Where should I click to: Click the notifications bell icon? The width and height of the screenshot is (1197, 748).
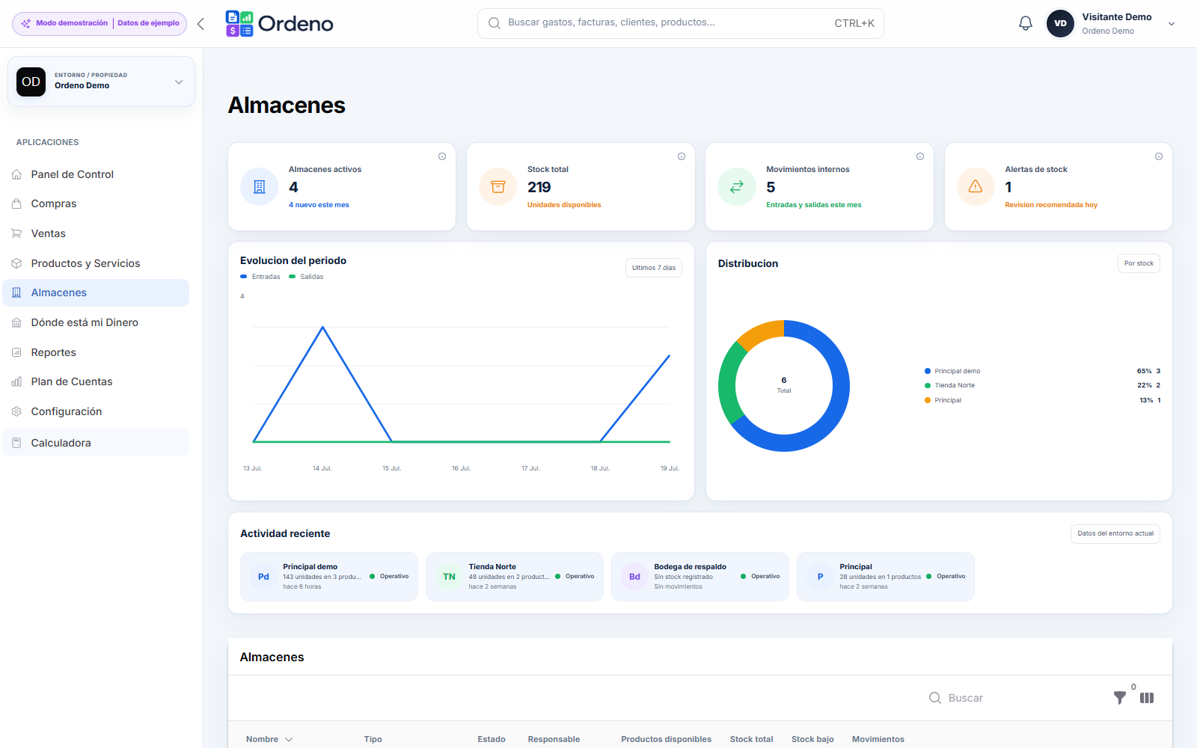point(1026,23)
